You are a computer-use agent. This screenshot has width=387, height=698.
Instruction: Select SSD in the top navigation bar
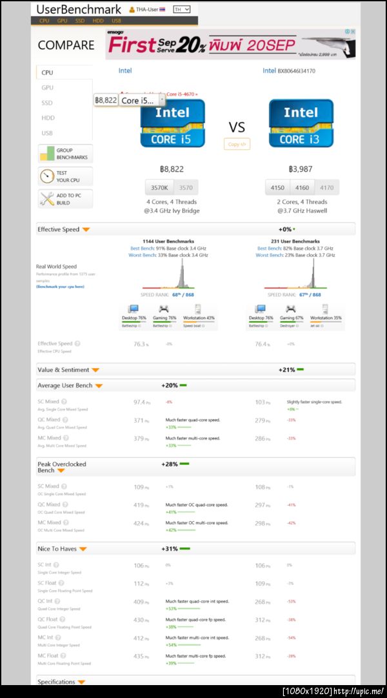[x=80, y=21]
